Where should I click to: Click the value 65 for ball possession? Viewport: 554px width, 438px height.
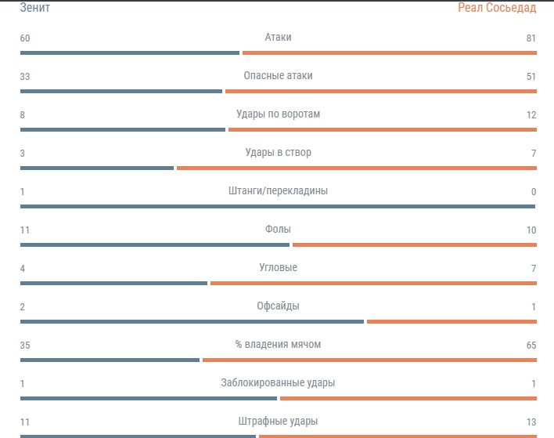pyautogui.click(x=531, y=346)
